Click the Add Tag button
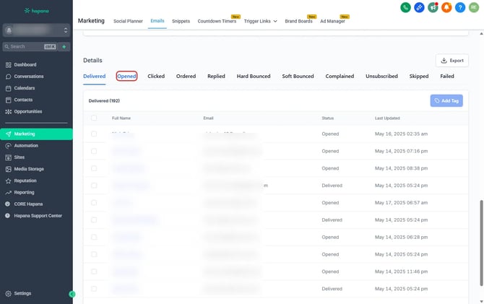Screen dimensions: 484x304 click(x=446, y=101)
